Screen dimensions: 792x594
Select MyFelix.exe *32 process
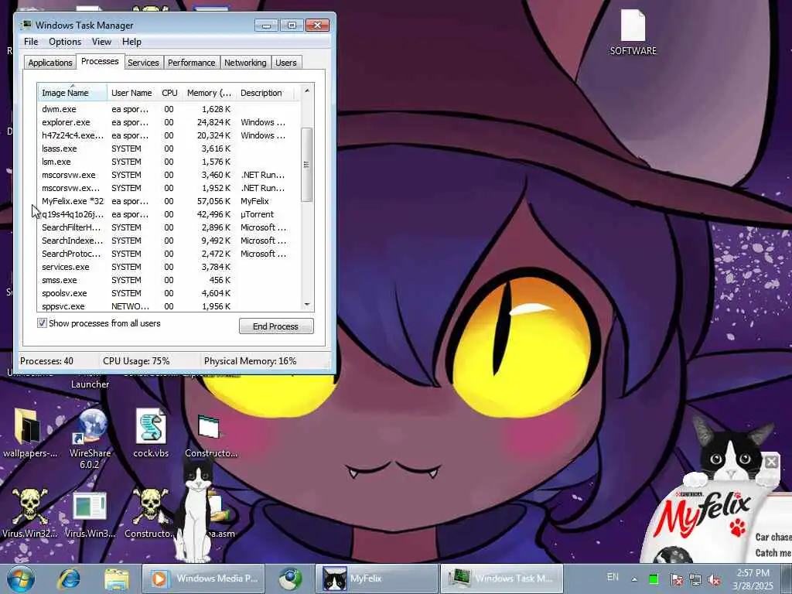(169, 201)
